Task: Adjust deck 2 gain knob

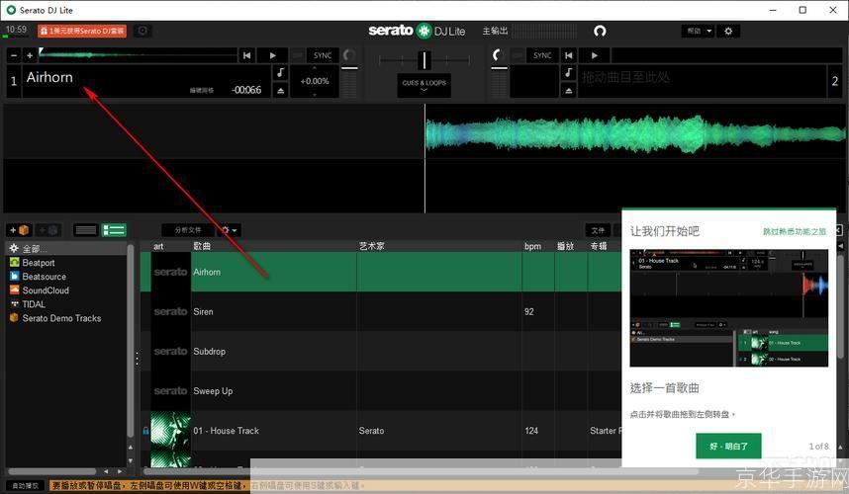Action: coord(498,55)
